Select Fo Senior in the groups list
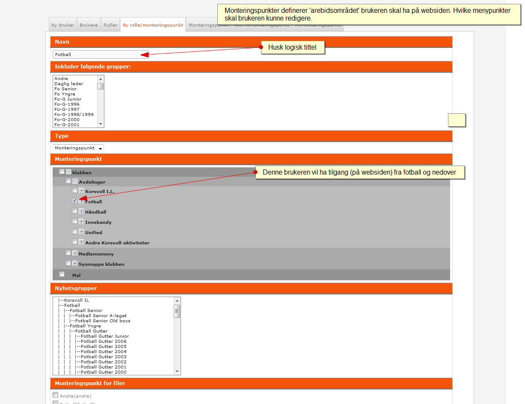The width and height of the screenshot is (525, 404). 65,89
